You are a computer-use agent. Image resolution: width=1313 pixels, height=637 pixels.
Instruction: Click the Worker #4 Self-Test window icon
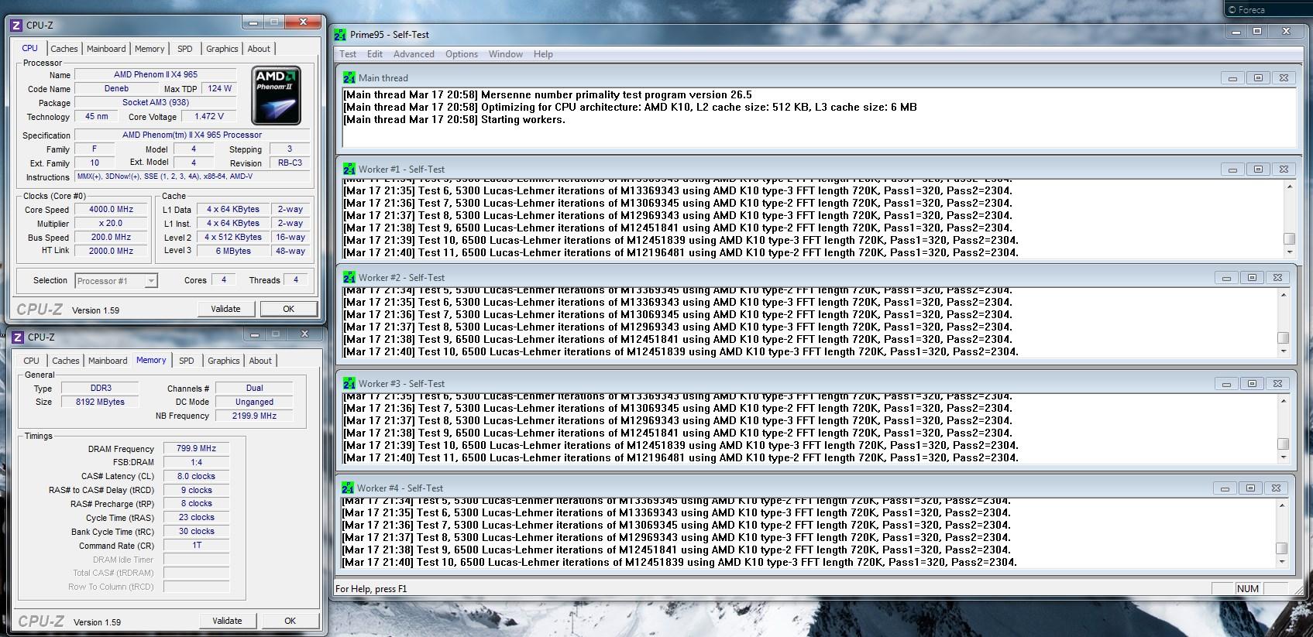pos(348,488)
